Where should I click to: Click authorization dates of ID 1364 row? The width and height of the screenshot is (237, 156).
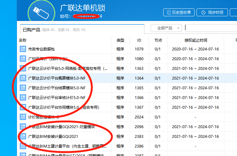196,78
